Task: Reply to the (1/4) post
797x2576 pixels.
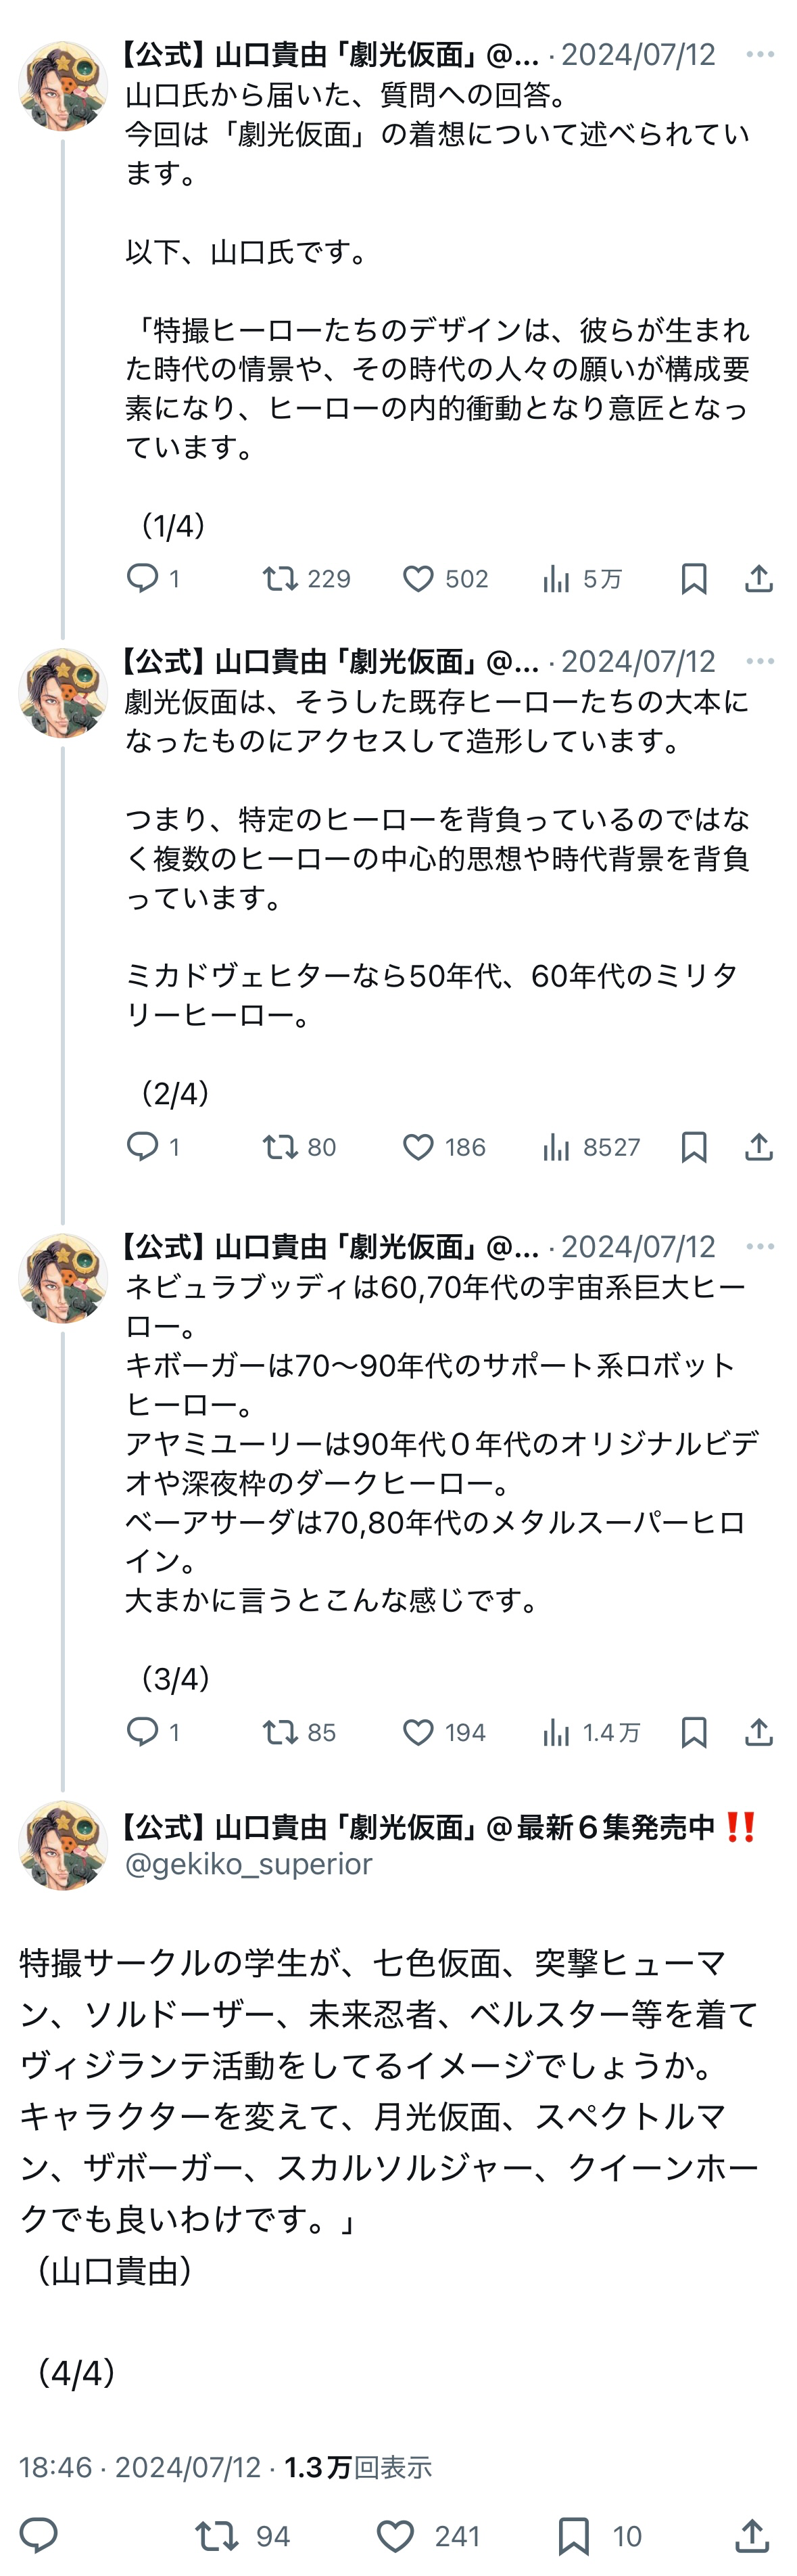Action: (143, 578)
